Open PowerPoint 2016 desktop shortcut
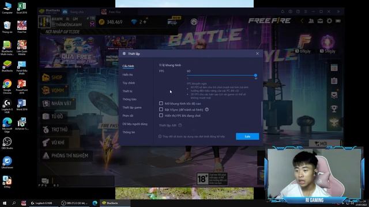369x207 pixels. [22, 87]
